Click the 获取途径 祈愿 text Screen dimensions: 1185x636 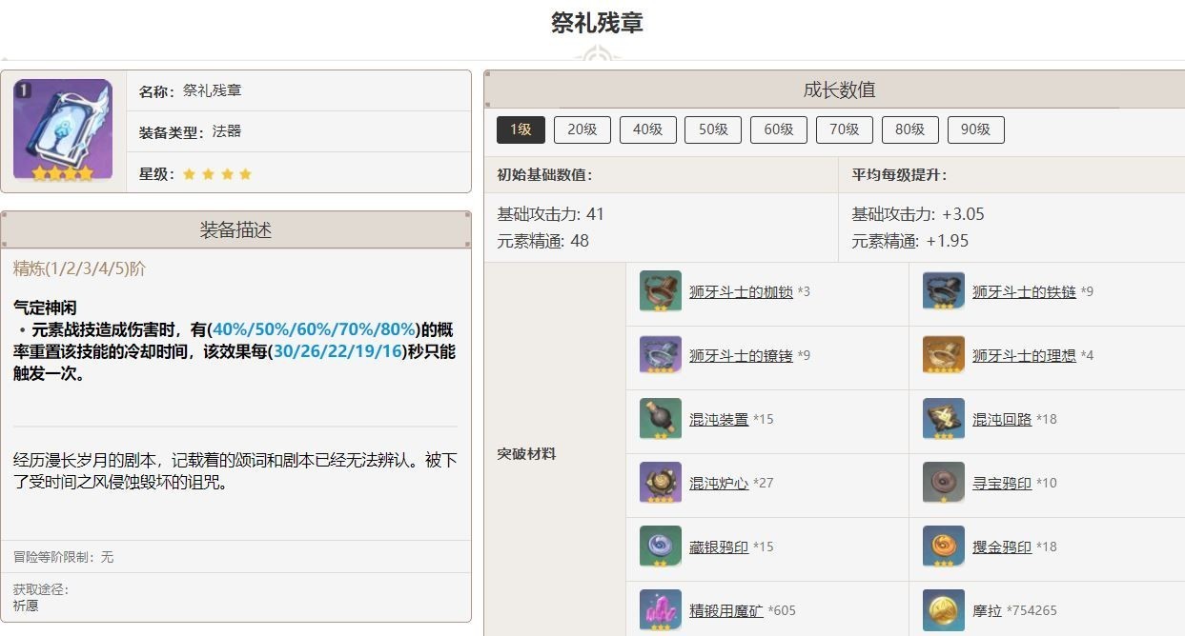point(41,597)
